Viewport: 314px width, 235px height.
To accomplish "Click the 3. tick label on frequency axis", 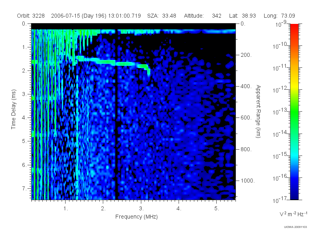I will coord(141,208).
